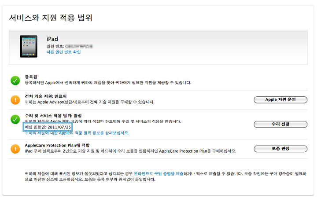
Task: Click the orange warning icon beside 전화 기술 지원
Action: click(x=15, y=100)
